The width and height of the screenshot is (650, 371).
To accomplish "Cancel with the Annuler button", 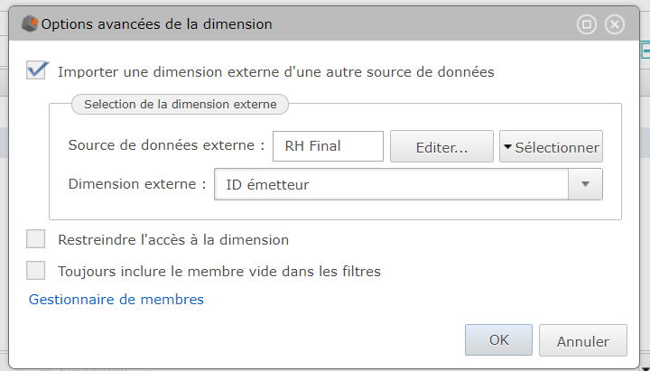I will pos(583,340).
